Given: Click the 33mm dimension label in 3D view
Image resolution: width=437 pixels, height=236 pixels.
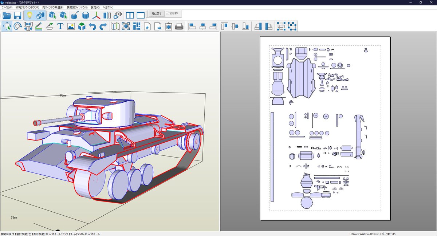Looking at the screenshot, I should [14, 217].
